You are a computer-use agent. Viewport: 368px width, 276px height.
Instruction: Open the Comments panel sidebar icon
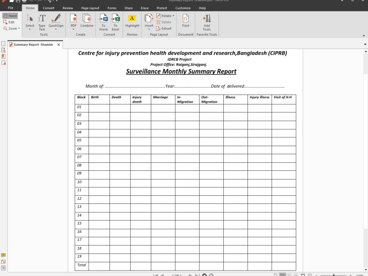coord(3,255)
